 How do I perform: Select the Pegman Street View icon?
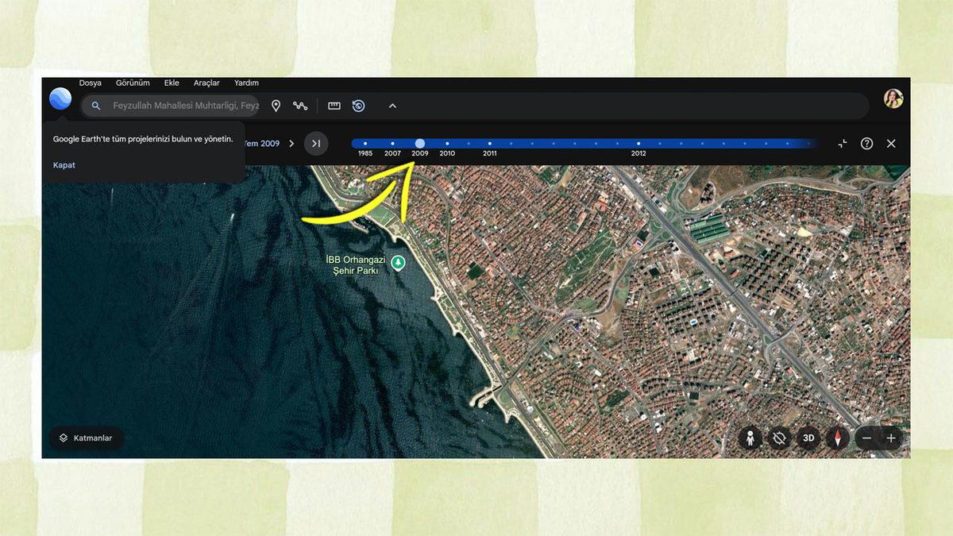coord(750,438)
